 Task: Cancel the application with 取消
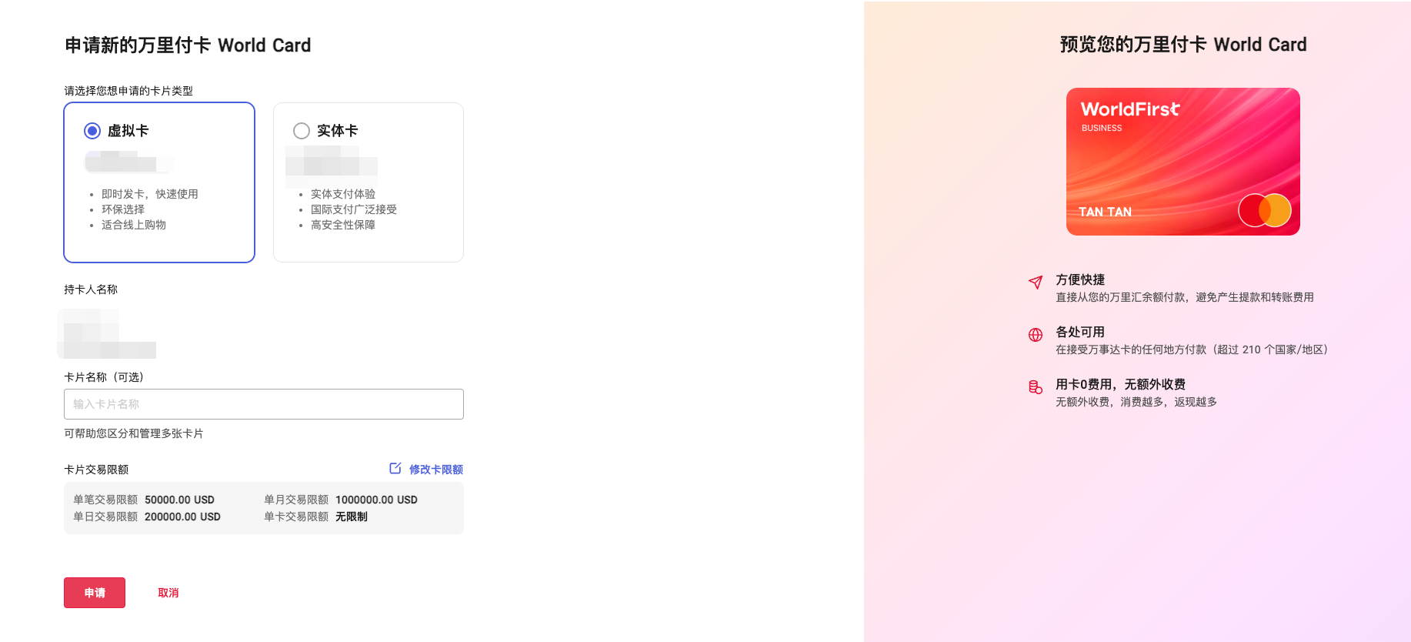click(x=168, y=593)
